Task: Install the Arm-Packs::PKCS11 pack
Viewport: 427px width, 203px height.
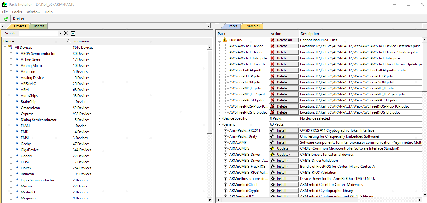Action: tap(284, 130)
